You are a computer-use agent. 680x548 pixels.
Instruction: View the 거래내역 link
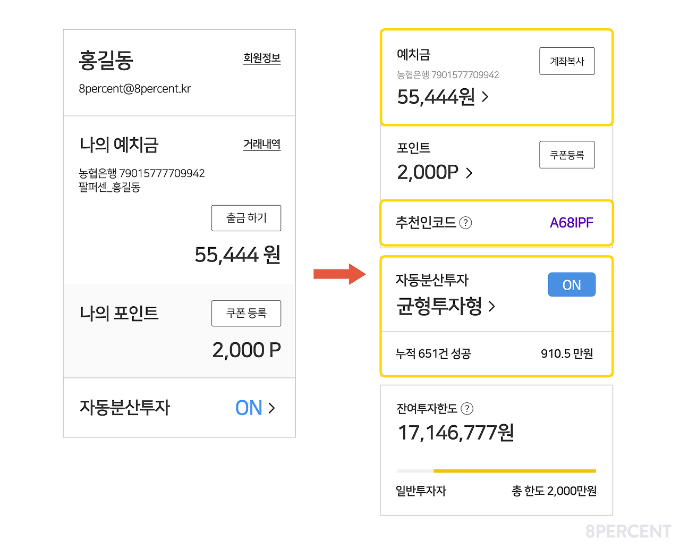click(x=262, y=144)
